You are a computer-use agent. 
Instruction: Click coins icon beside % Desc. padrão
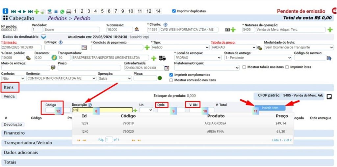pyautogui.click(x=28, y=58)
